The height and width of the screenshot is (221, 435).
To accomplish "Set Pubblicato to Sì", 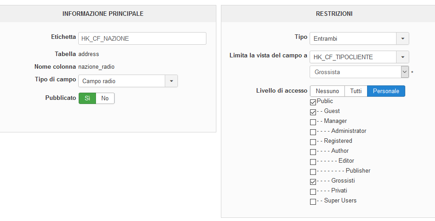I will tap(87, 98).
